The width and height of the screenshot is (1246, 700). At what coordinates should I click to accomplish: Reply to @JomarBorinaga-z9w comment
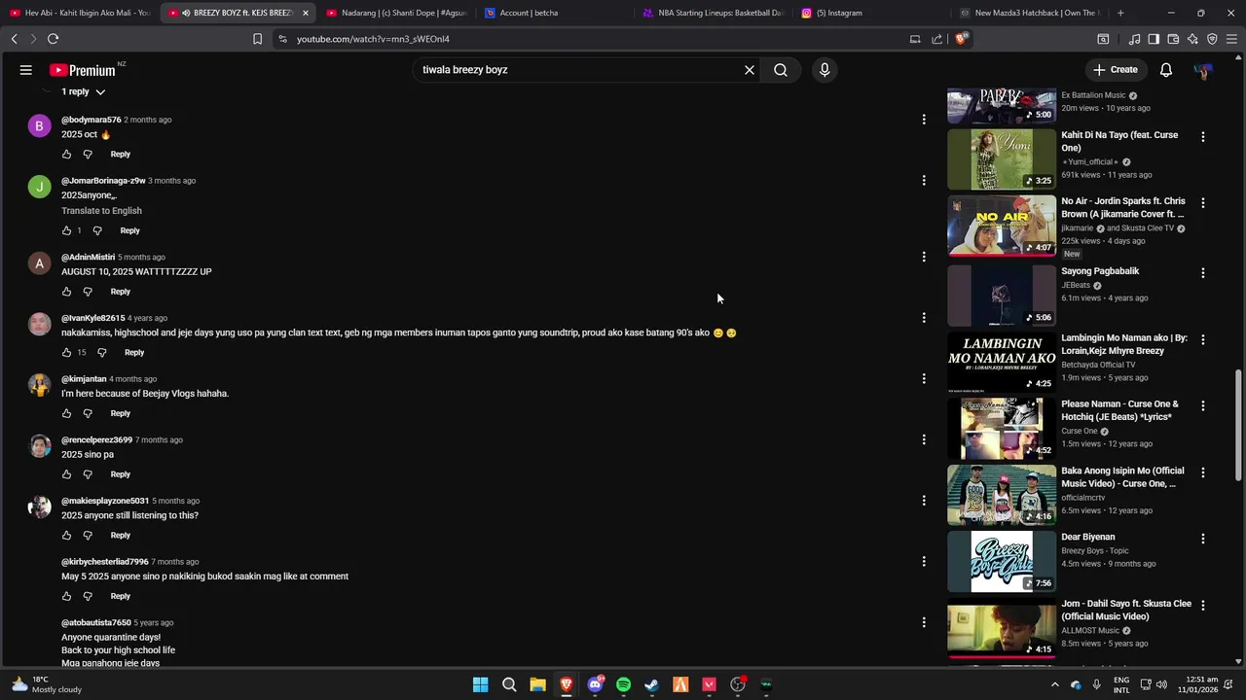click(x=129, y=230)
